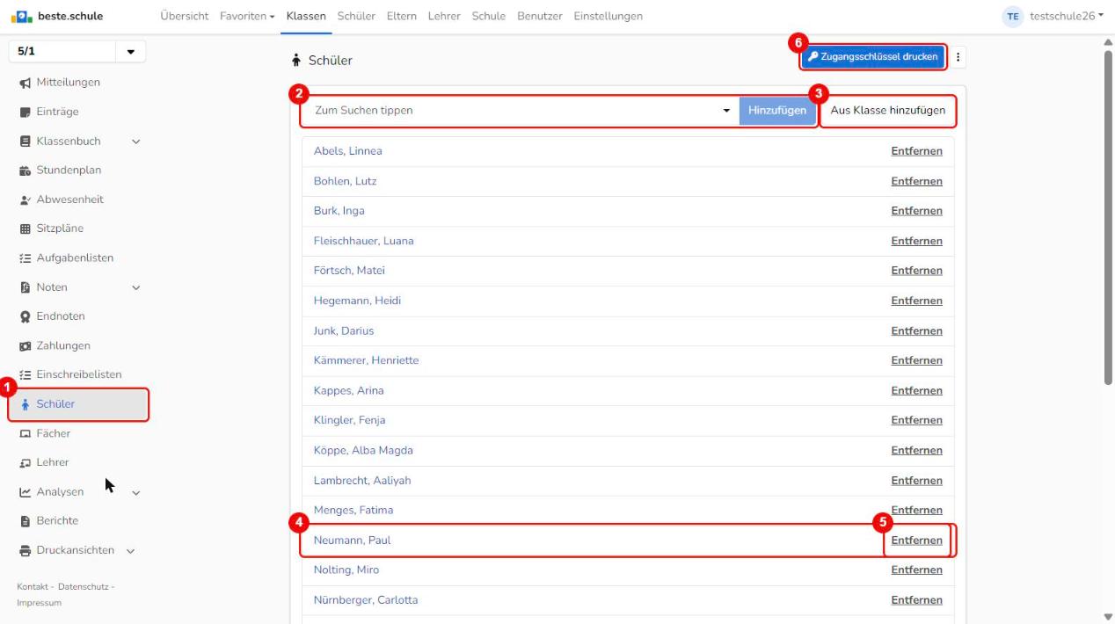Image resolution: width=1115 pixels, height=624 pixels.
Task: Click the Aus Klasse hinzufügen button
Action: tap(888, 111)
